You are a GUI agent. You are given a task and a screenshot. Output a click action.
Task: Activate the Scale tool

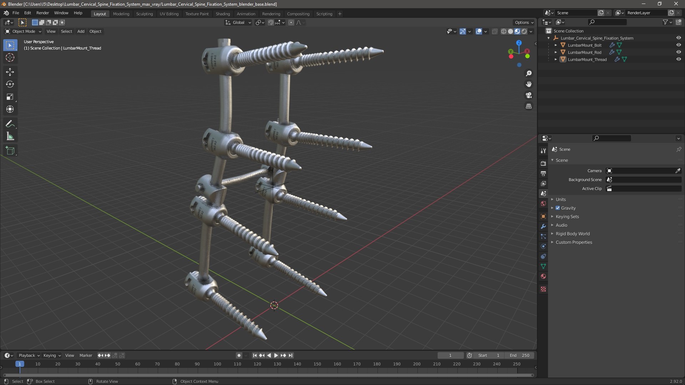coord(10,97)
